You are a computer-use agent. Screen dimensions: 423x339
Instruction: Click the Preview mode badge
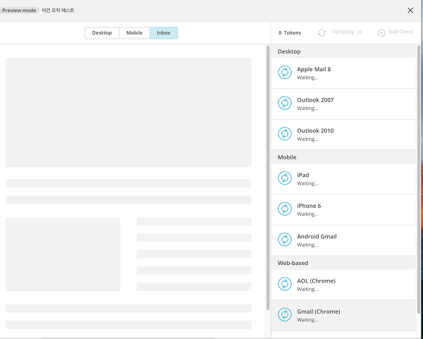(19, 11)
